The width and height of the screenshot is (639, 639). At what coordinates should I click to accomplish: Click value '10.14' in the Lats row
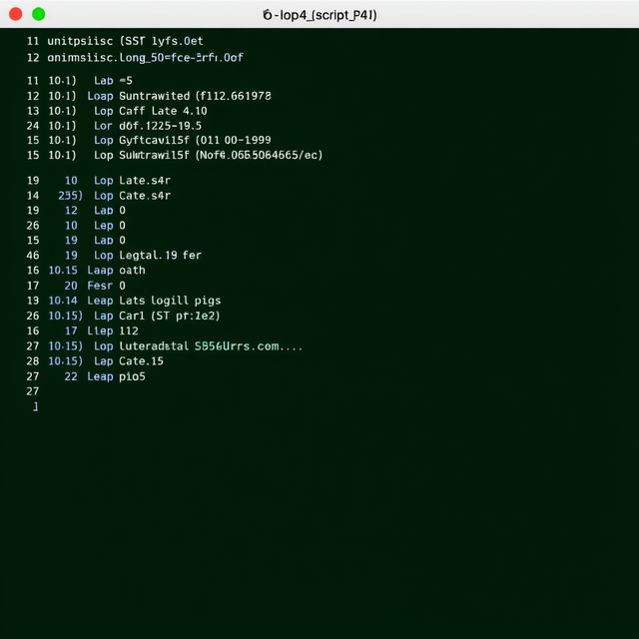63,301
